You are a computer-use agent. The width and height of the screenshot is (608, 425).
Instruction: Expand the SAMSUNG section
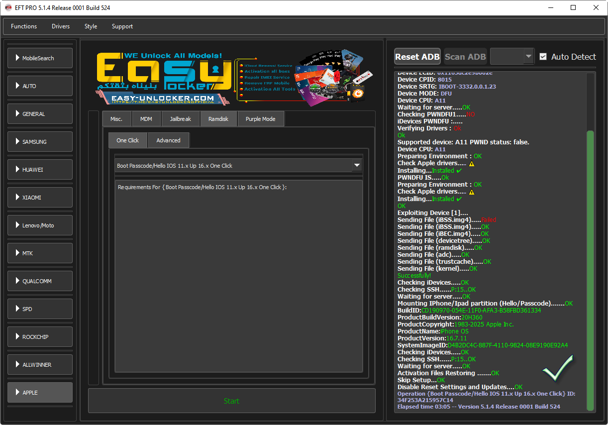point(40,142)
